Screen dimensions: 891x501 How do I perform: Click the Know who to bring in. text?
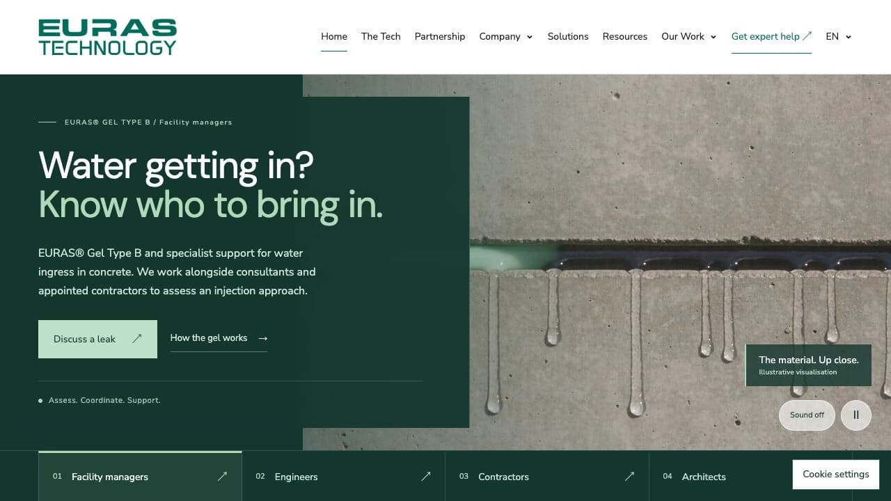[x=210, y=205]
